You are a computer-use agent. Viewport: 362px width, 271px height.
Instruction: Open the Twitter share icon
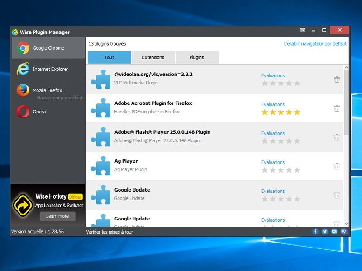(324, 231)
